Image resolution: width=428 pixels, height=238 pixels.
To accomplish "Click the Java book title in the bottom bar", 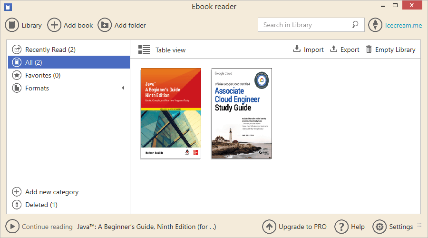I will click(146, 227).
